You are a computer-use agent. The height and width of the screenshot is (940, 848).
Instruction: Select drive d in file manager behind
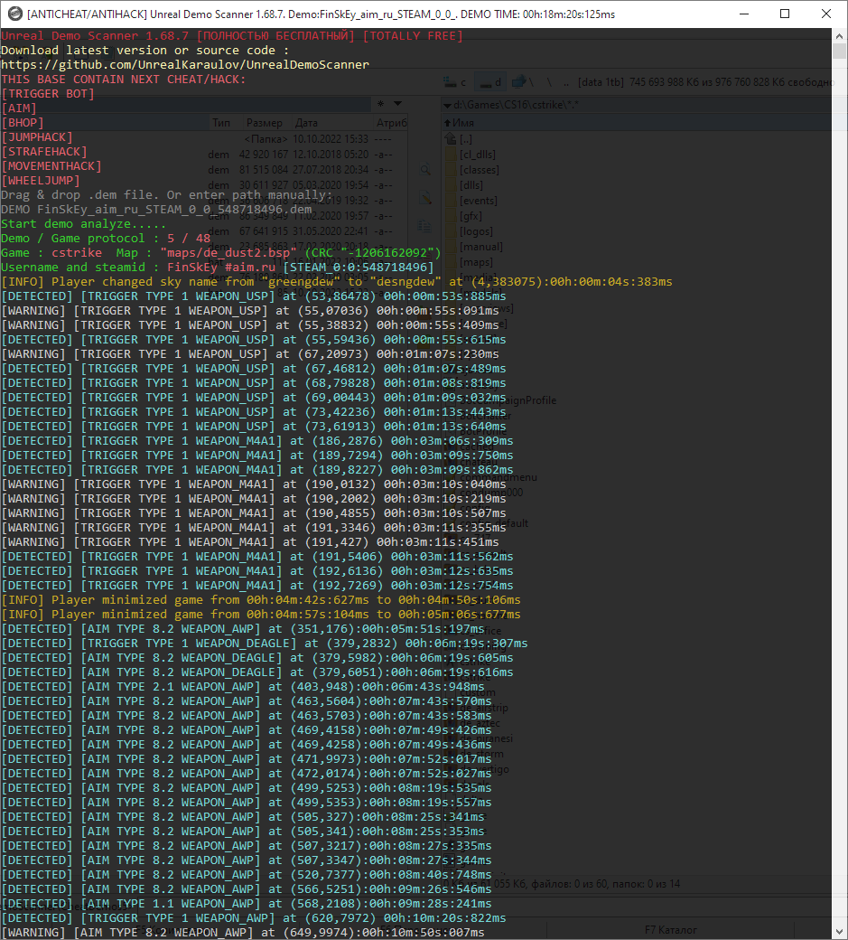(x=489, y=82)
